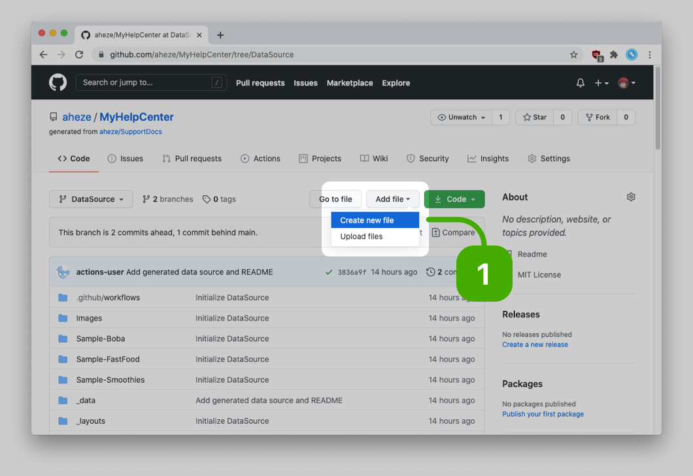Open the Sample-Smoothies folder
This screenshot has height=476, width=693.
tap(110, 380)
